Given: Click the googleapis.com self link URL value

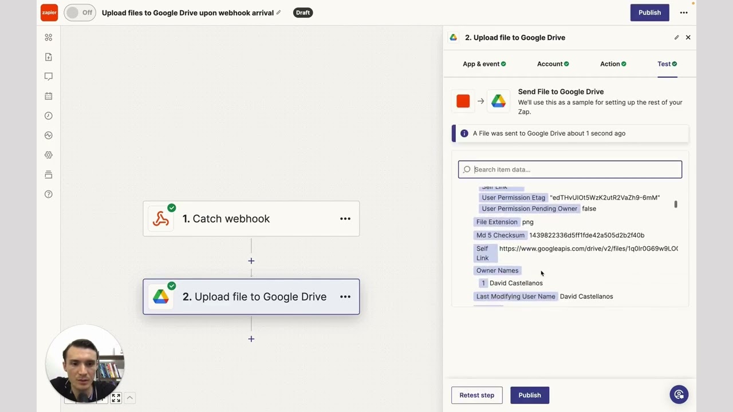Looking at the screenshot, I should [589, 248].
